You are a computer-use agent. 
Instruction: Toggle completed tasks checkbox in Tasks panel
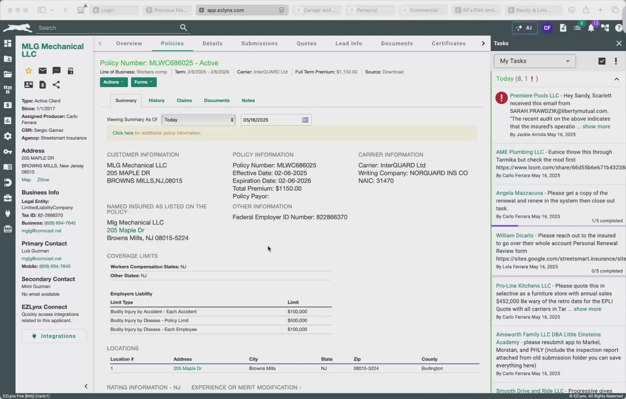point(602,61)
